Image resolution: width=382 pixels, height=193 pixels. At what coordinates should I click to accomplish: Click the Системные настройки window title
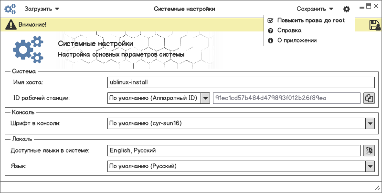184,9
